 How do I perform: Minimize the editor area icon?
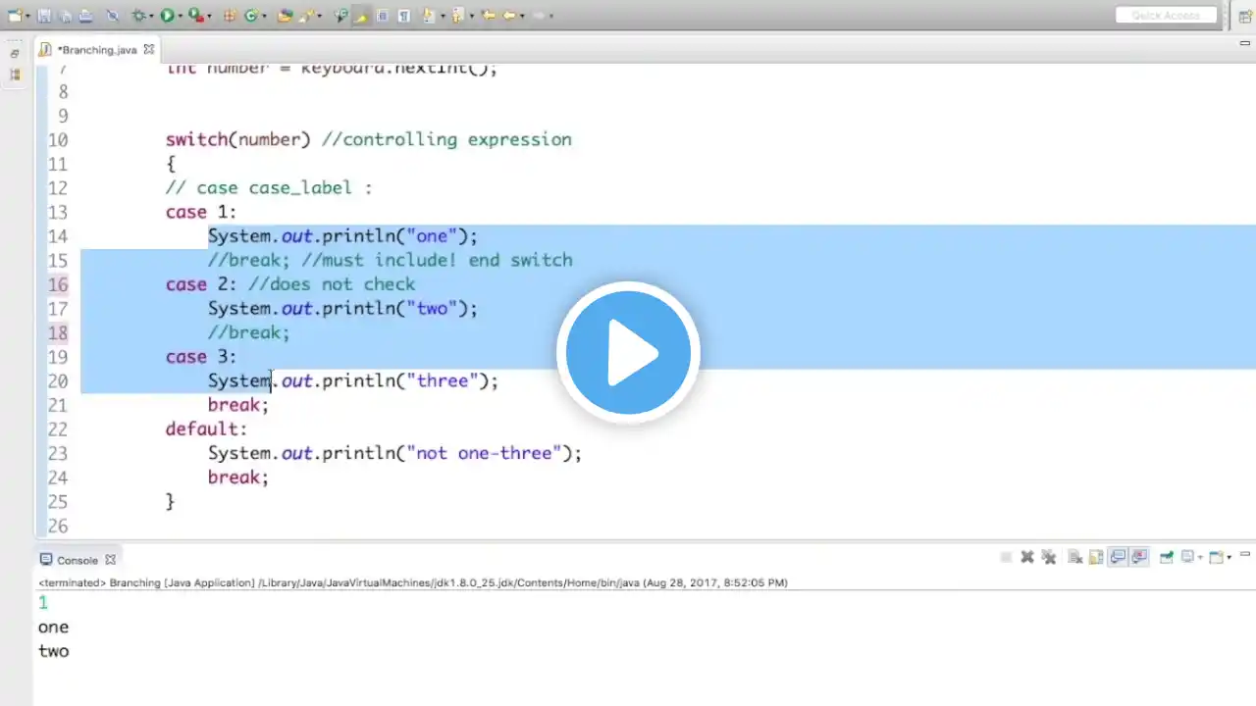click(x=1245, y=44)
